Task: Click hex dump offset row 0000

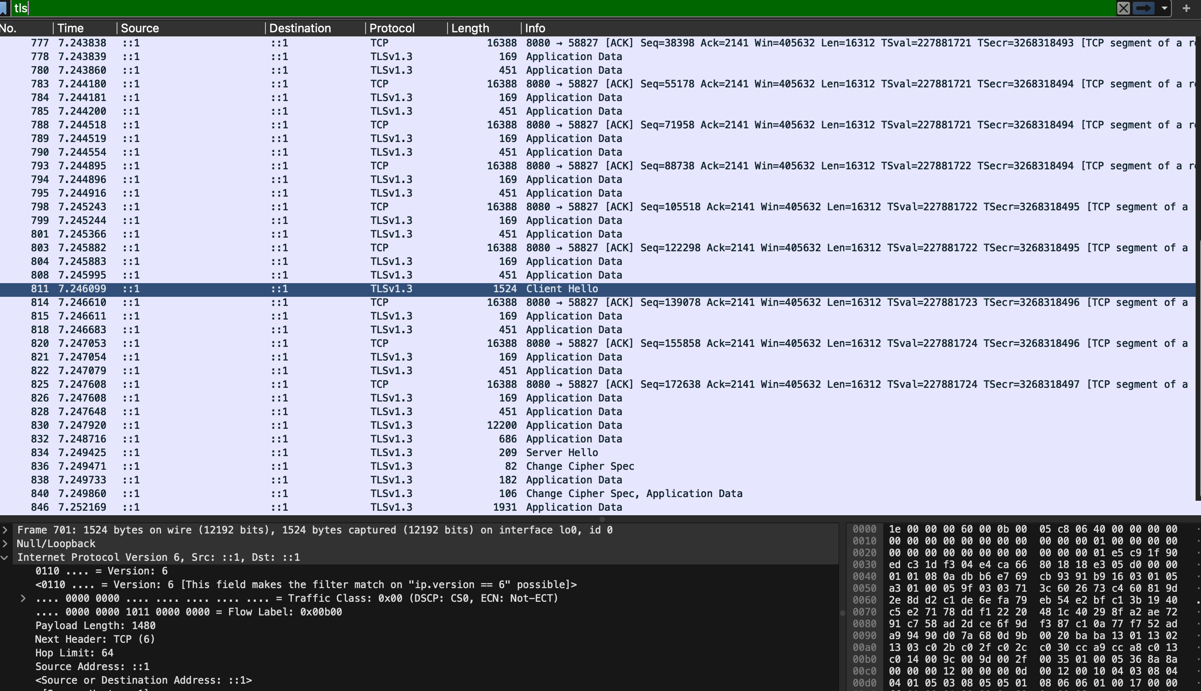Action: (865, 529)
